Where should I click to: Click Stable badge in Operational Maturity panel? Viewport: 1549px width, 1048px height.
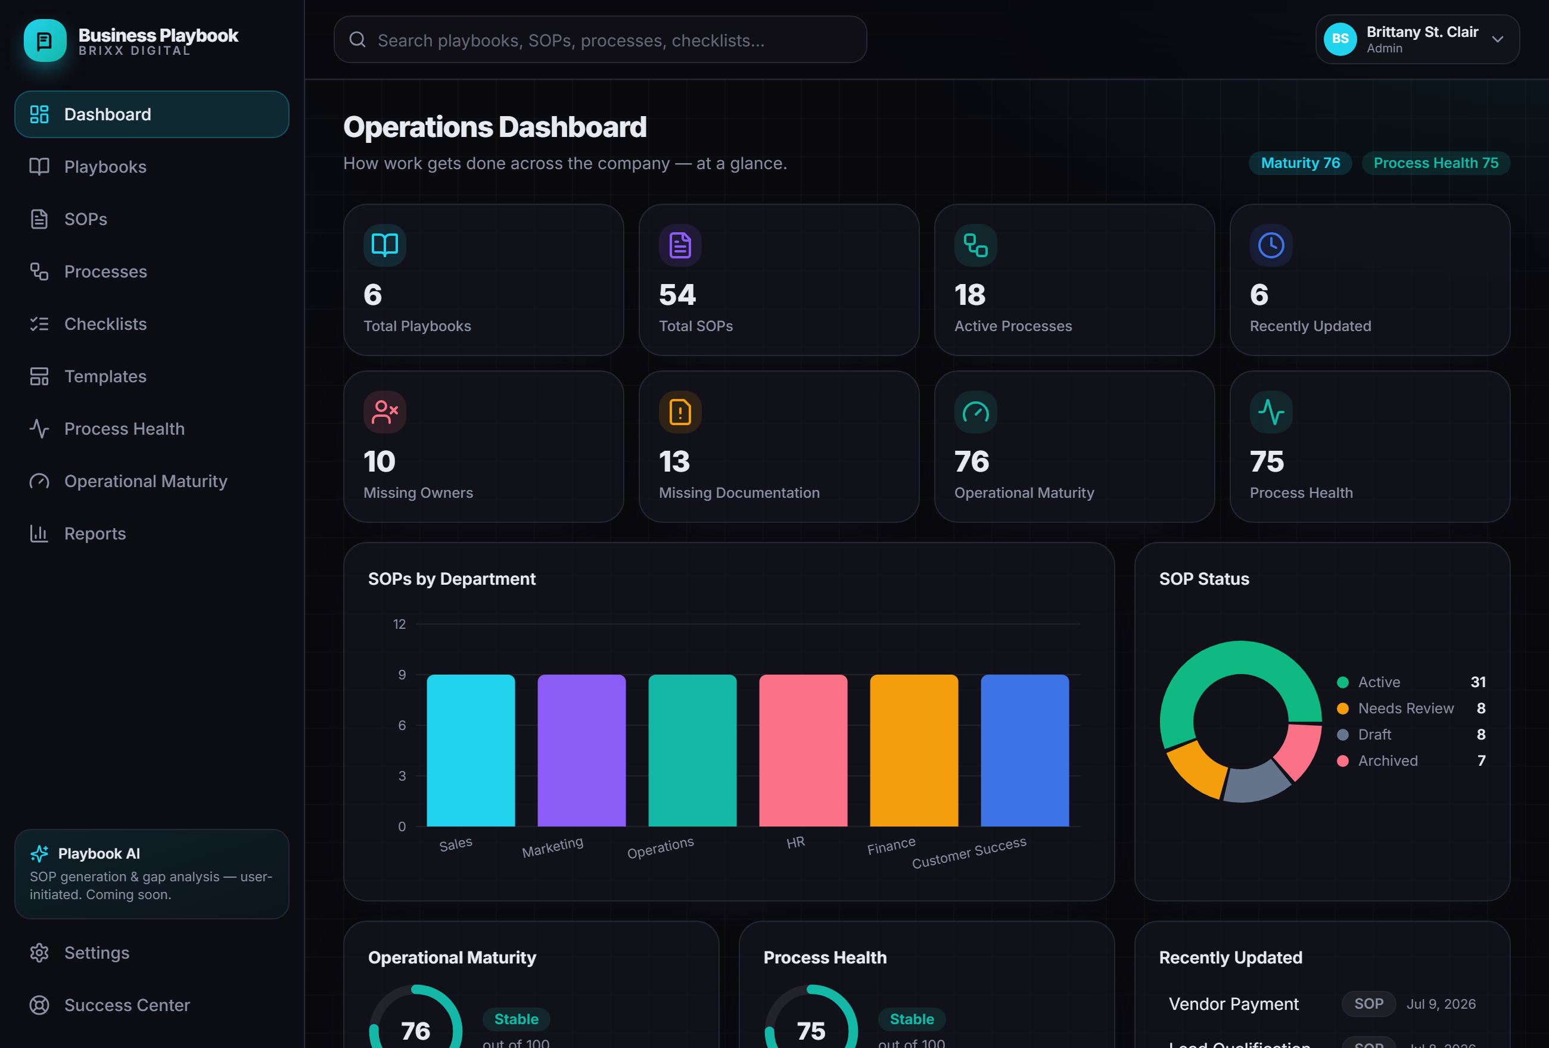tap(516, 1019)
